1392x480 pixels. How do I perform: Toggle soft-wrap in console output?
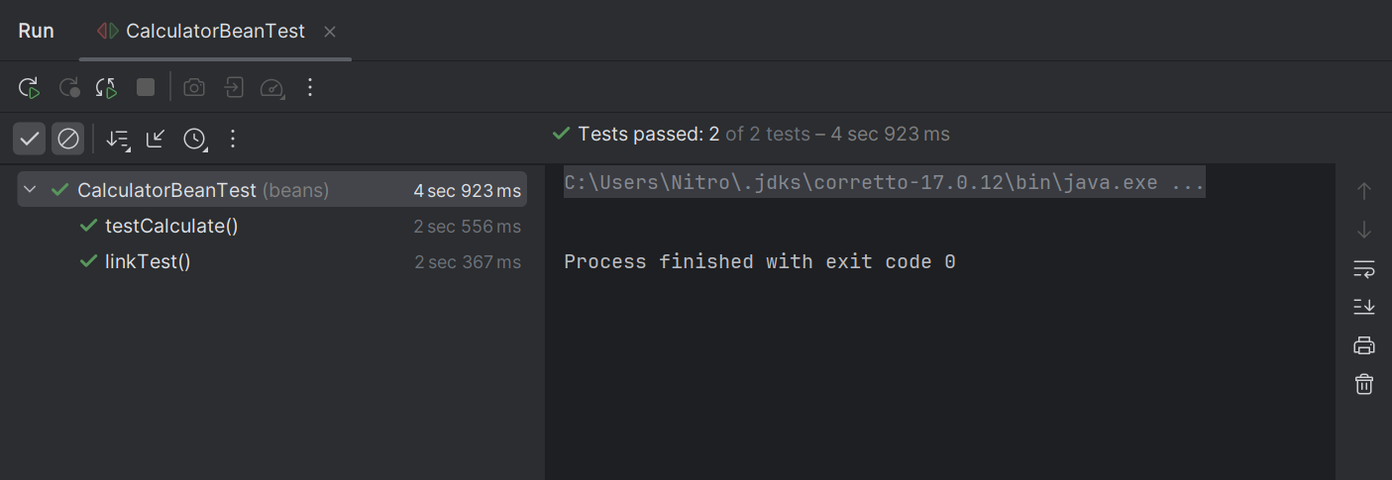(x=1364, y=268)
